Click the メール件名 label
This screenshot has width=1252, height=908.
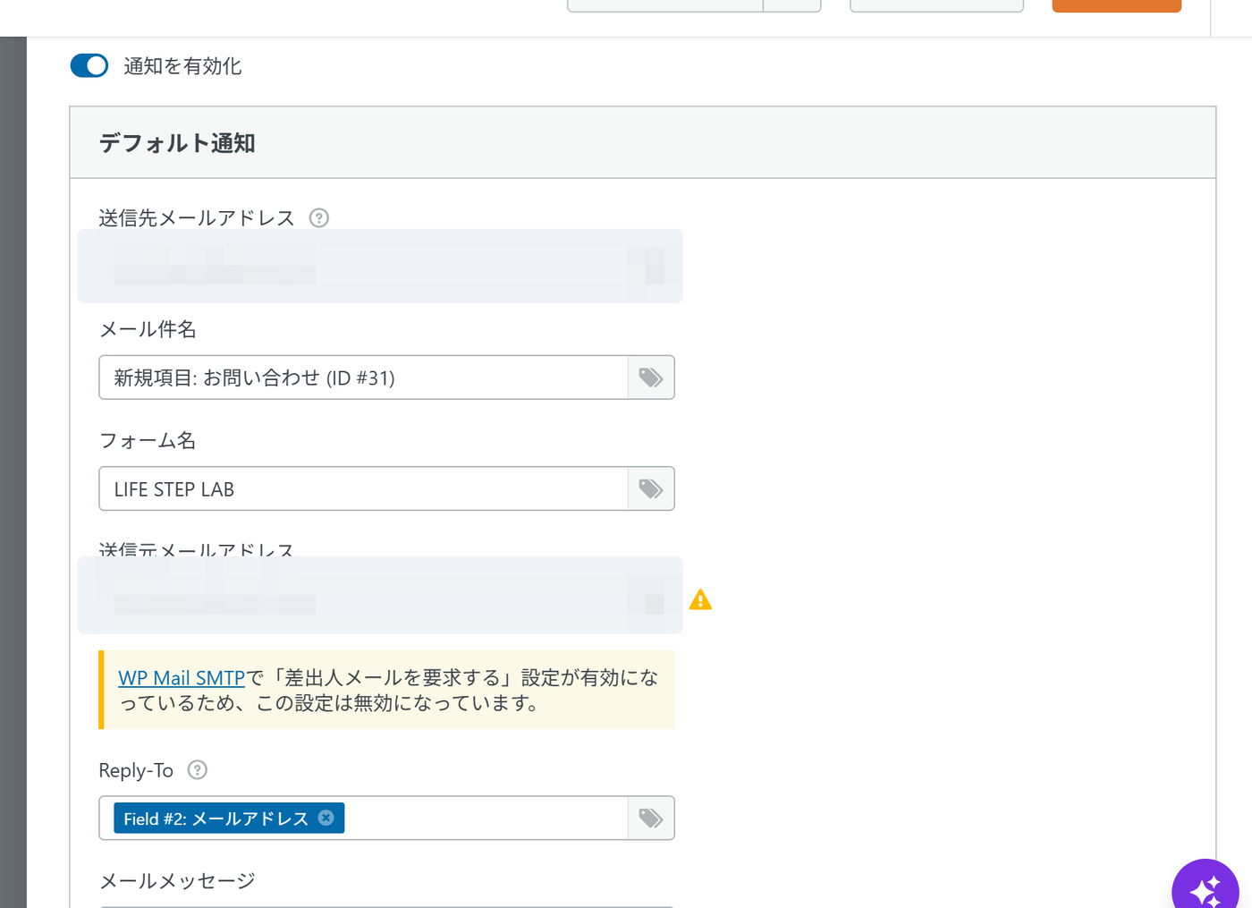point(148,329)
